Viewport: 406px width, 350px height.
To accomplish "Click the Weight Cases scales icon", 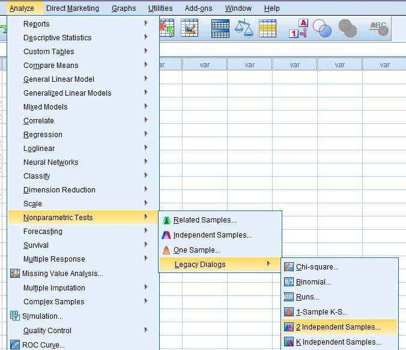I will pyautogui.click(x=244, y=28).
